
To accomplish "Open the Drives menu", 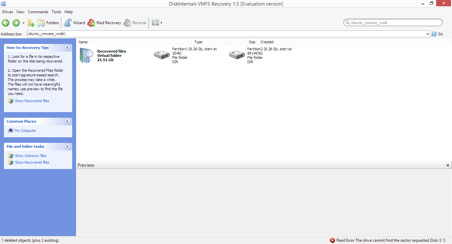I will (8, 12).
